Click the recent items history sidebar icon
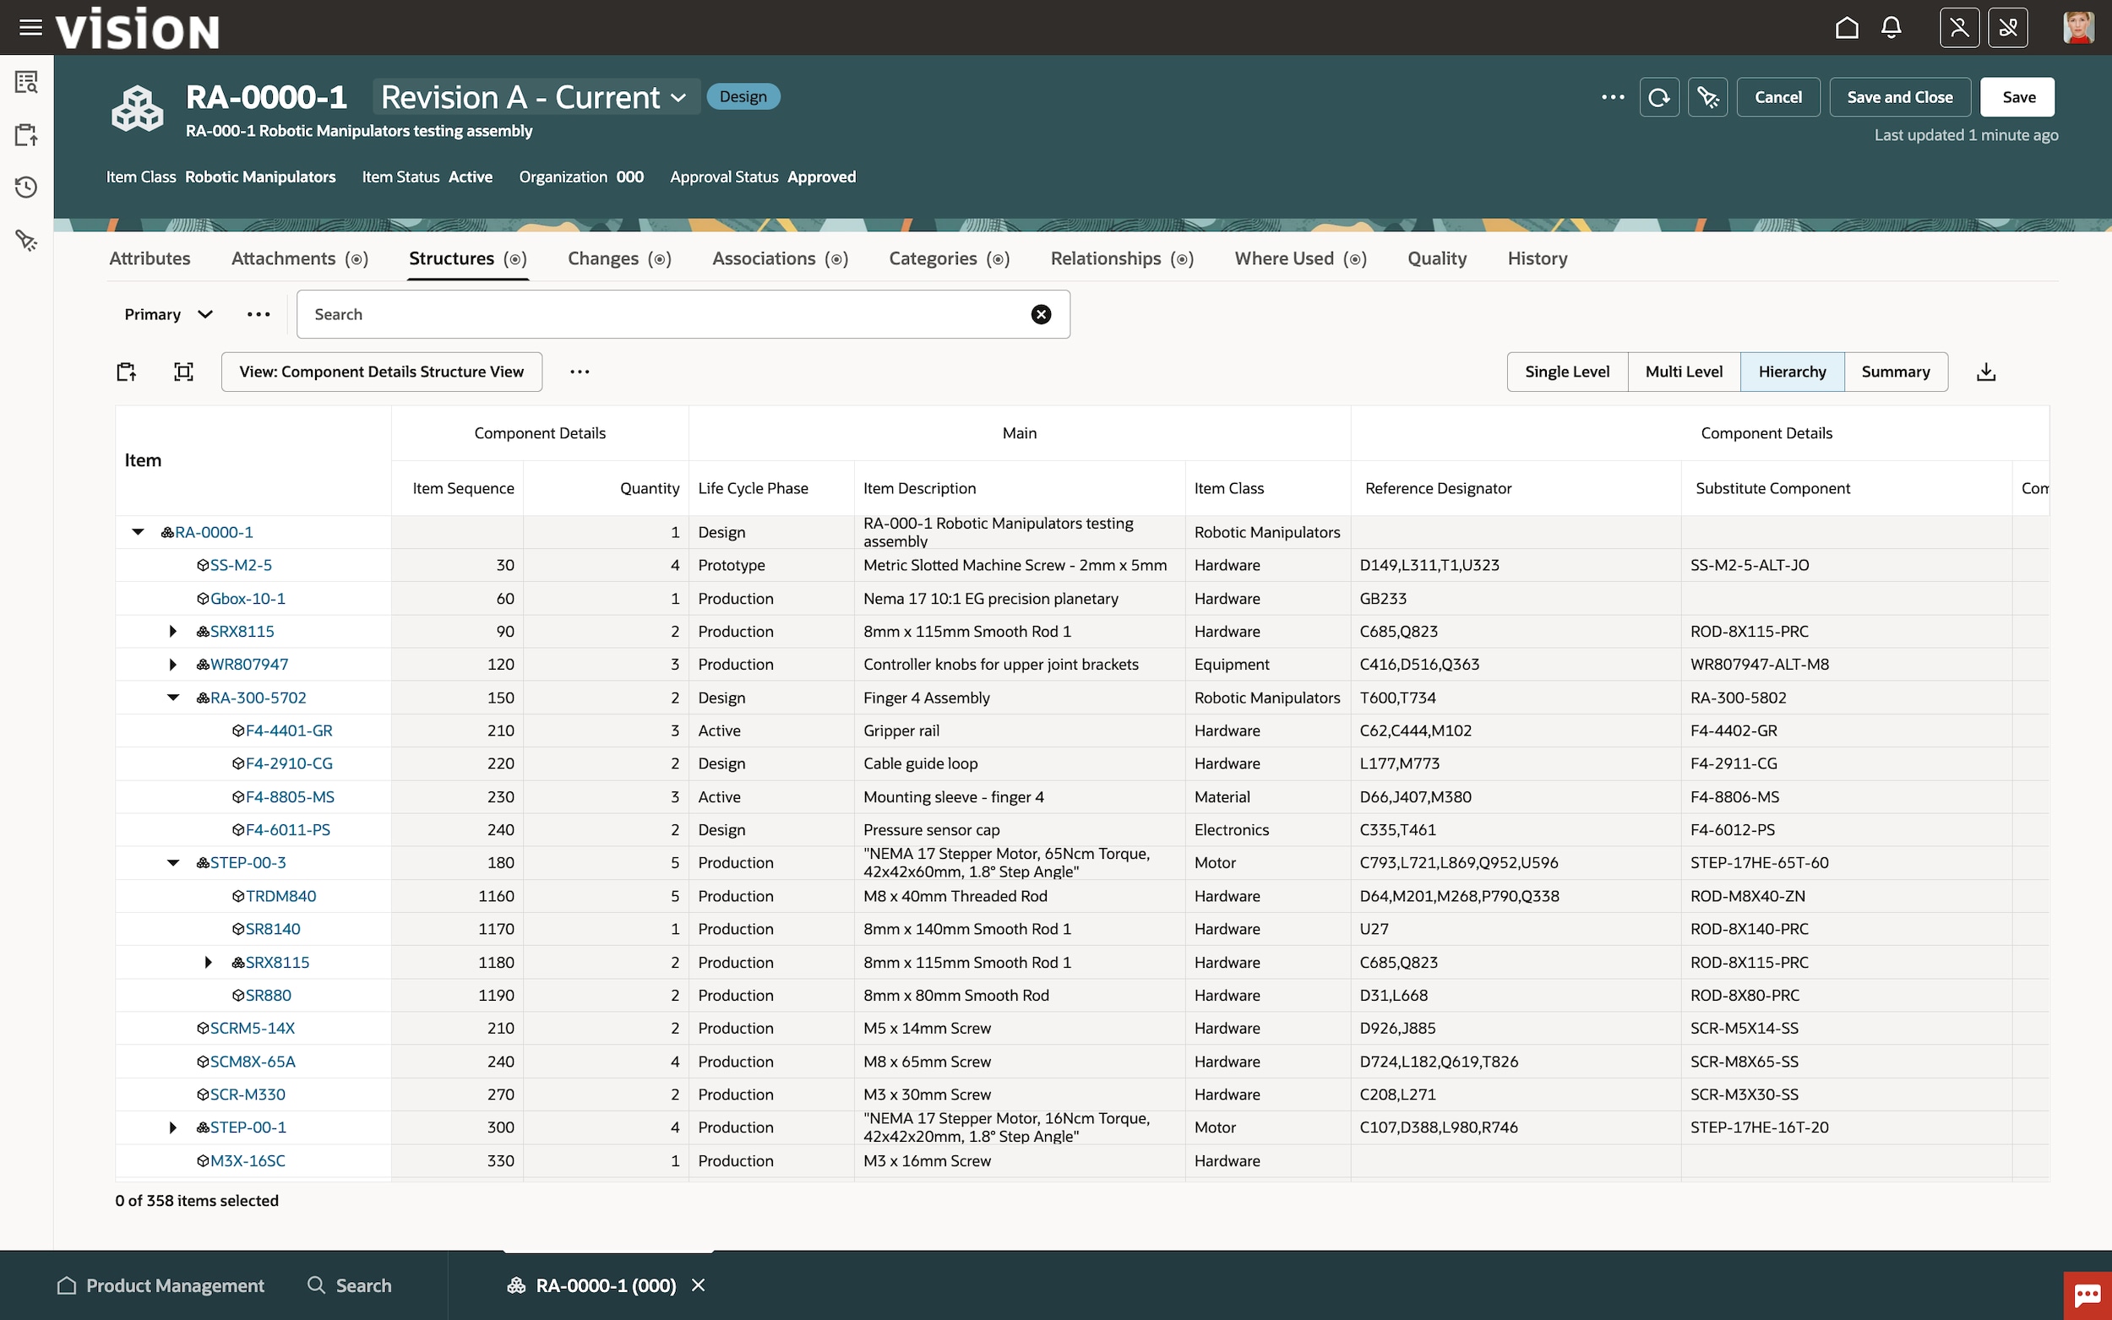Image resolution: width=2112 pixels, height=1320 pixels. (26, 187)
